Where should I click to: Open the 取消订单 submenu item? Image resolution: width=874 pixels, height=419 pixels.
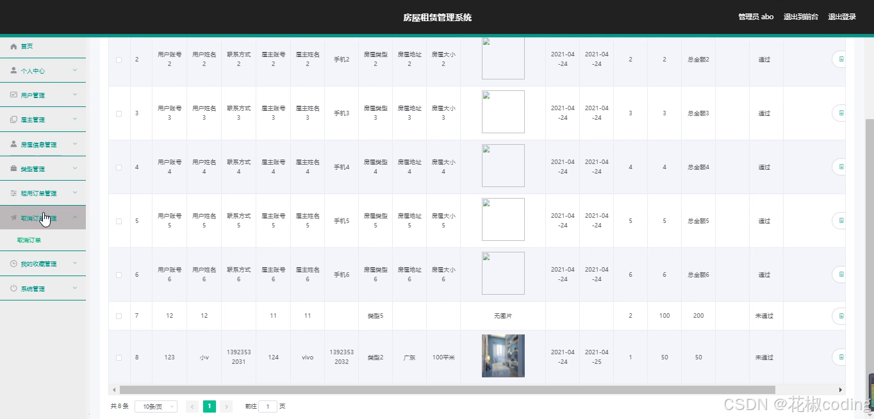[x=29, y=240]
